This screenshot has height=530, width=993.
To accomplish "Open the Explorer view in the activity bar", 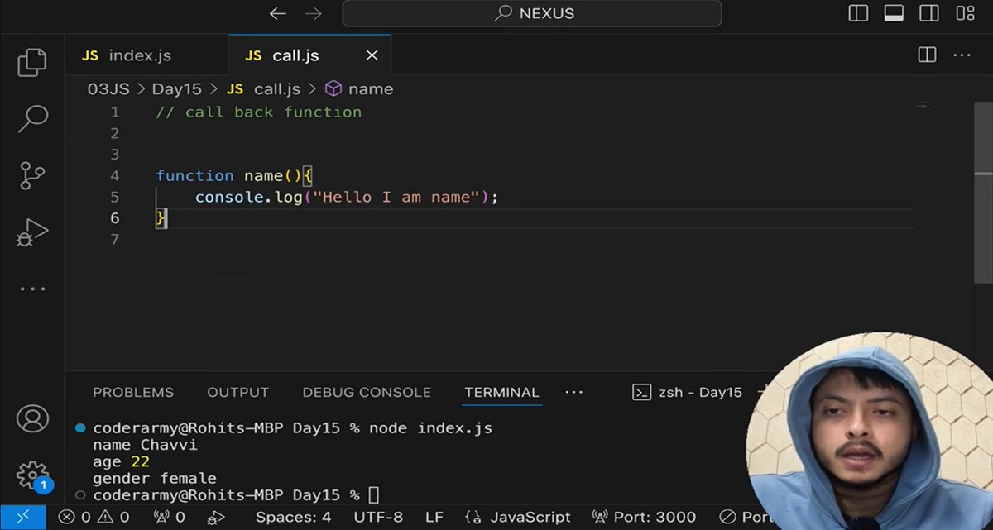I will pyautogui.click(x=32, y=62).
